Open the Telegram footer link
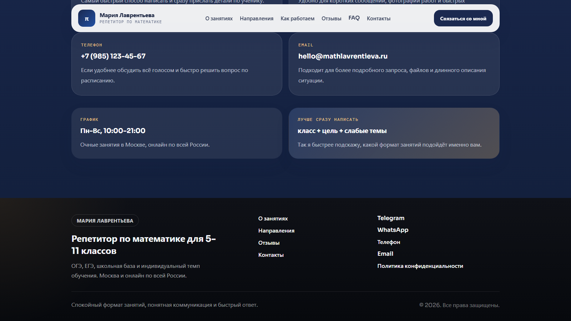 [391, 218]
